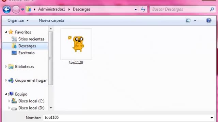This screenshot has width=218, height=122.
Task: Click the Descargas folder icon in sidebar
Action: 14,46
